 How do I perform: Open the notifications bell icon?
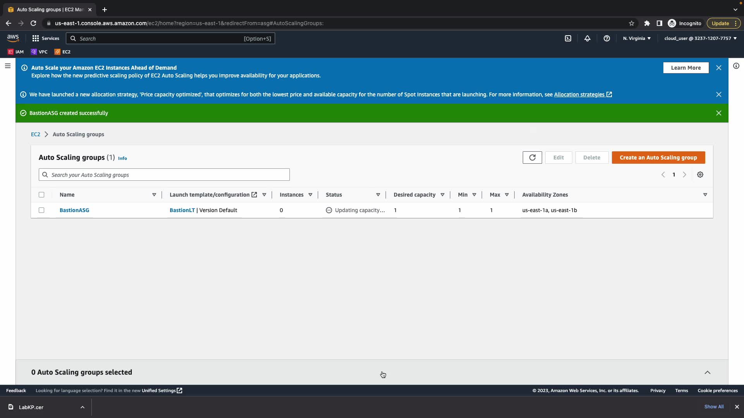pyautogui.click(x=587, y=38)
